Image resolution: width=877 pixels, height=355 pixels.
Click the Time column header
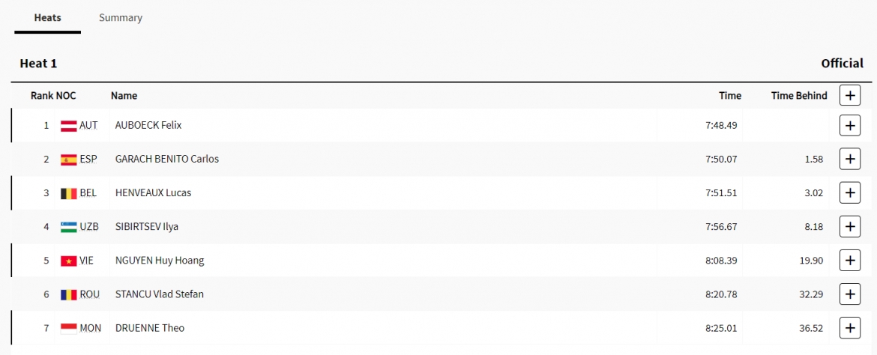click(730, 96)
